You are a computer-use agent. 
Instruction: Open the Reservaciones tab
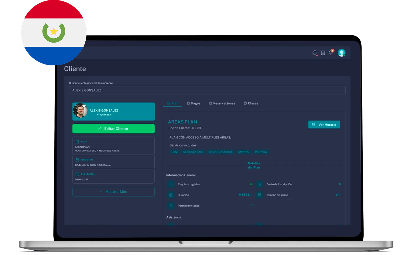tap(222, 103)
